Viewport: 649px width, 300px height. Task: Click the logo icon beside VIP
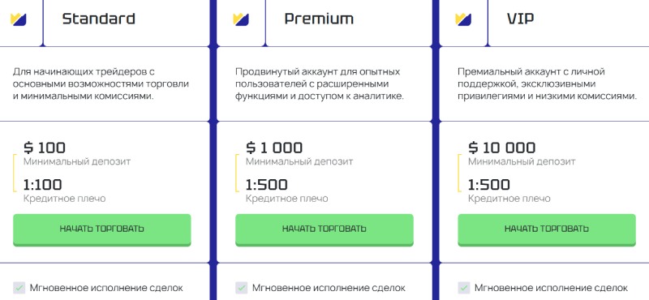(x=463, y=19)
